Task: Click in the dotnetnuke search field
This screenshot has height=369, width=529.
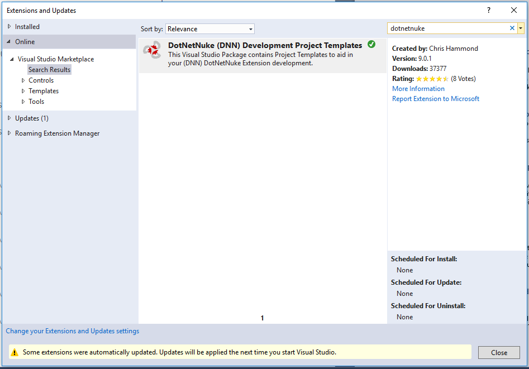Action: click(x=448, y=28)
